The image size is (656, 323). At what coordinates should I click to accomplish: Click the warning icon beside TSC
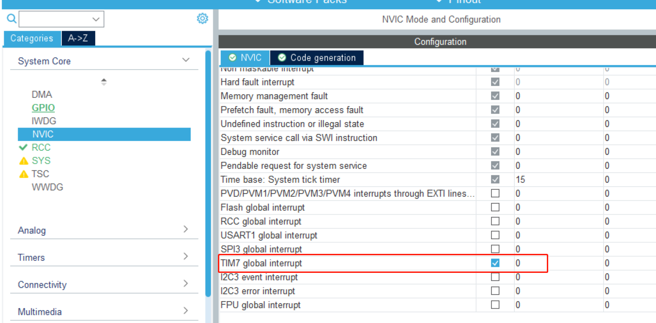tap(23, 174)
